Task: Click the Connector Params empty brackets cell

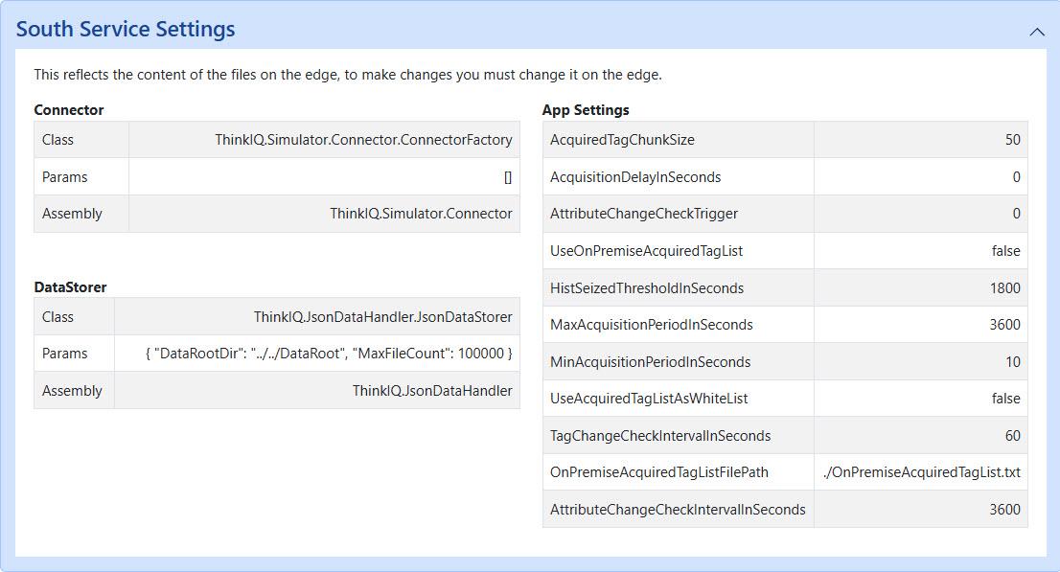Action: (x=325, y=177)
